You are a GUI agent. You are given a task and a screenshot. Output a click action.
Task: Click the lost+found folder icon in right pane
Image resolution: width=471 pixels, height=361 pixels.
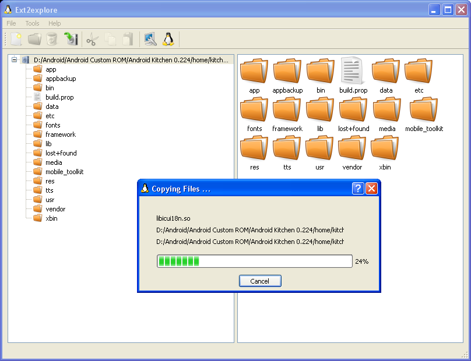(x=353, y=109)
